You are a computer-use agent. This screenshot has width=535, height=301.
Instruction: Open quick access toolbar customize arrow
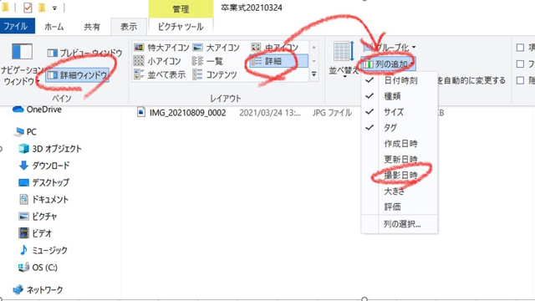tap(54, 8)
